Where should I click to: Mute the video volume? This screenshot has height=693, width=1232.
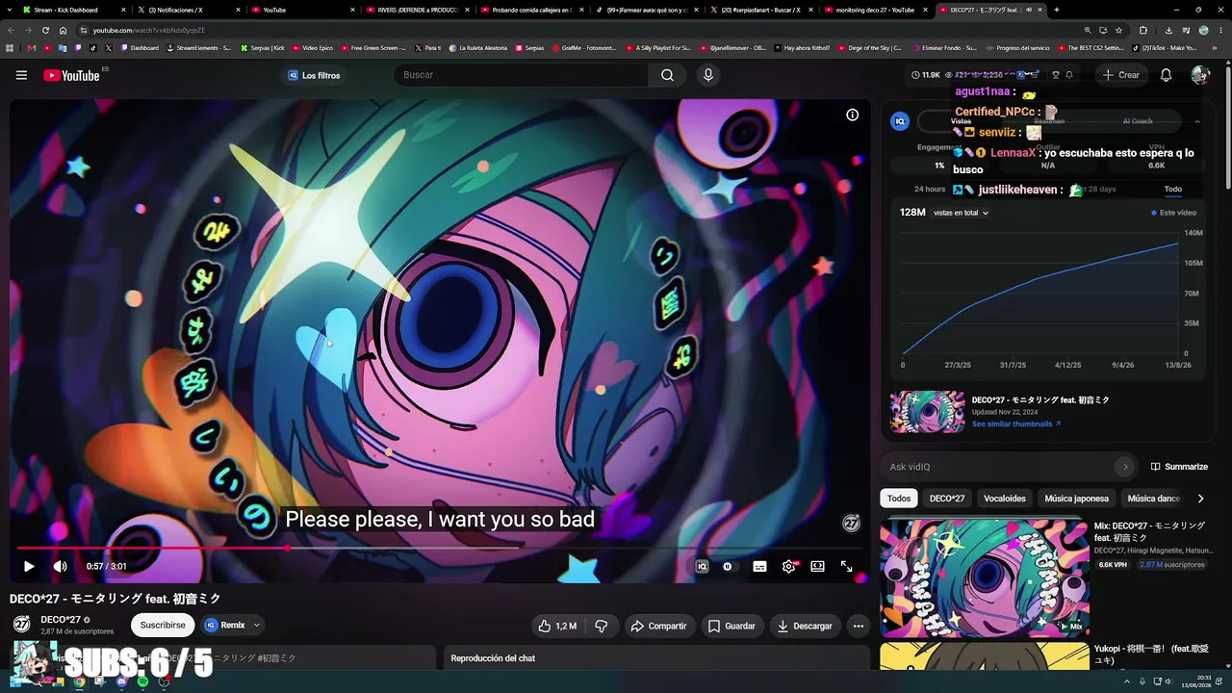[x=60, y=567]
